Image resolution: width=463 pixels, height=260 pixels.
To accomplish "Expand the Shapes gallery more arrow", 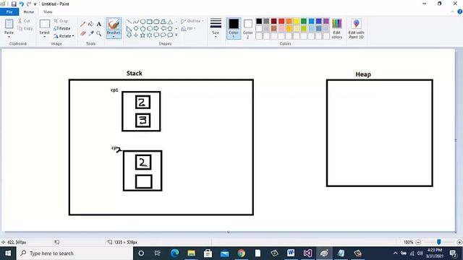I will (177, 35).
